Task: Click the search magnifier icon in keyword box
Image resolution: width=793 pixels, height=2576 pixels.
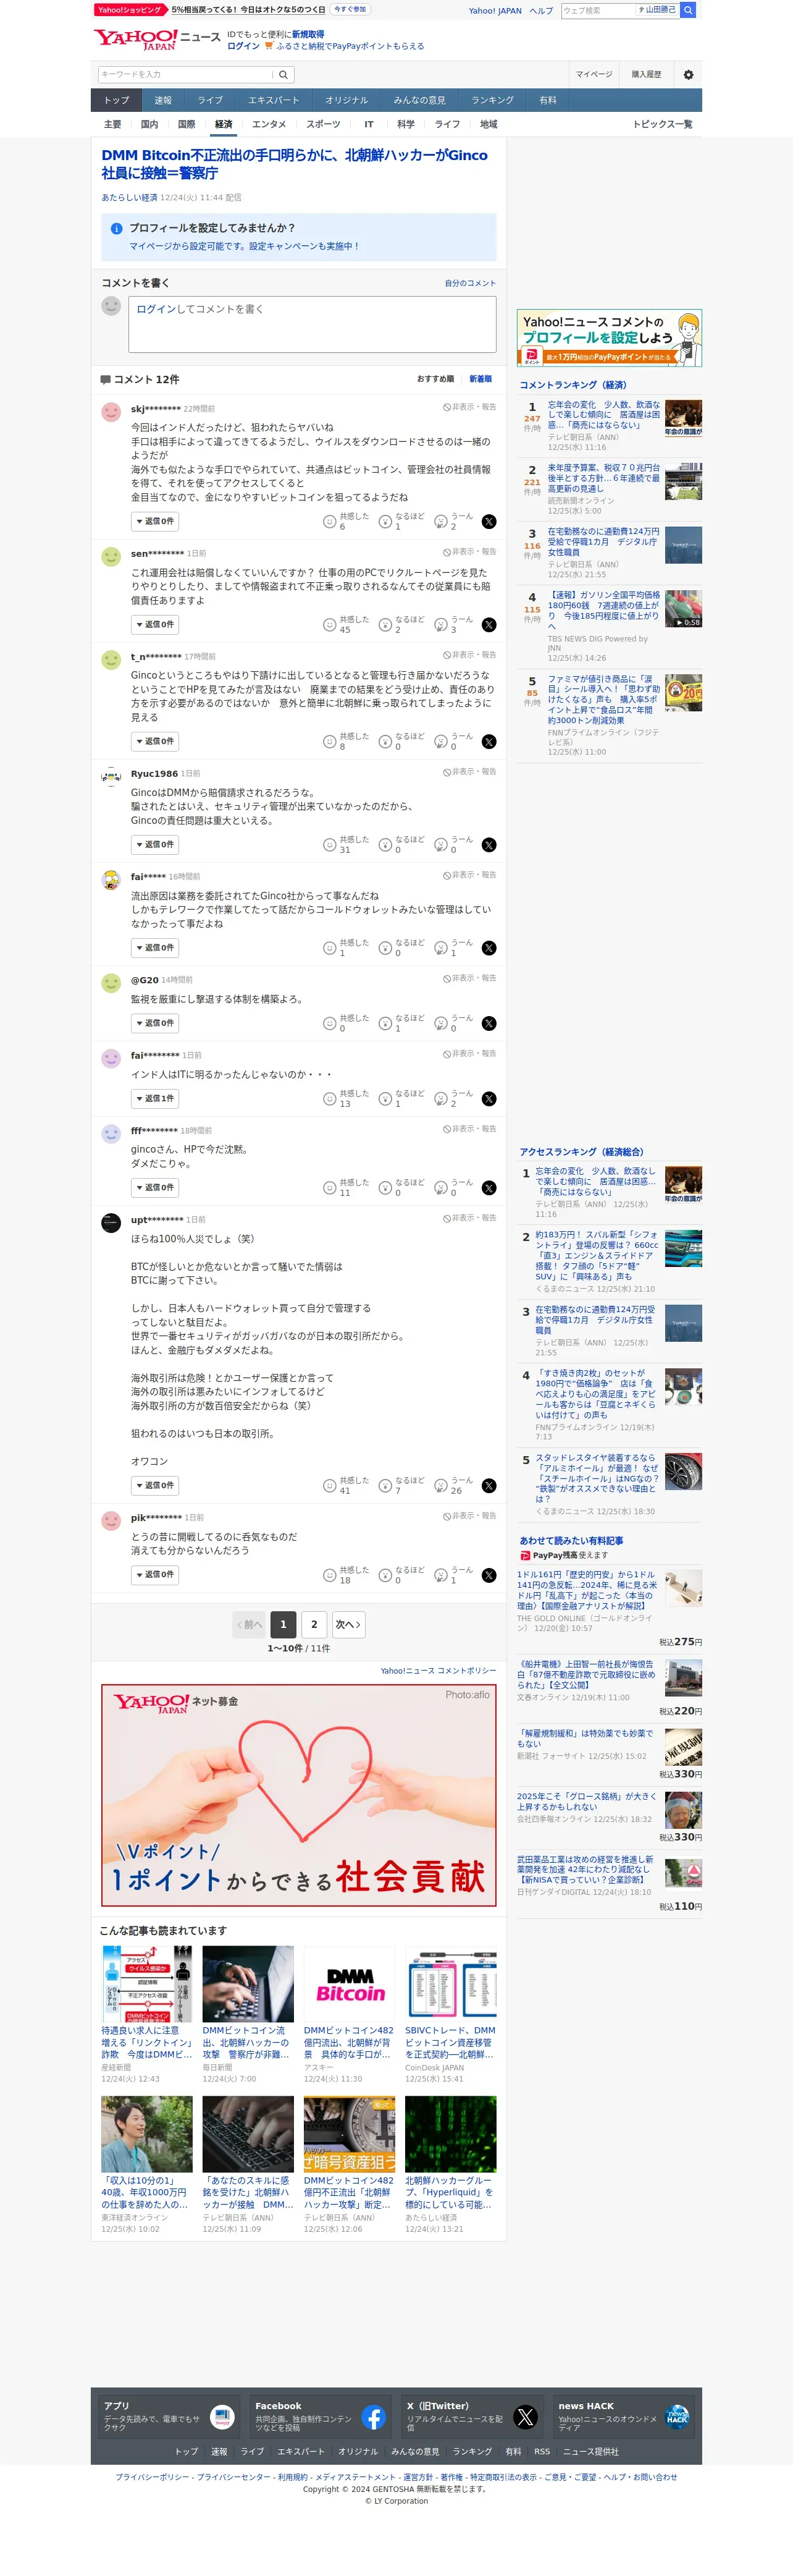Action: point(283,75)
